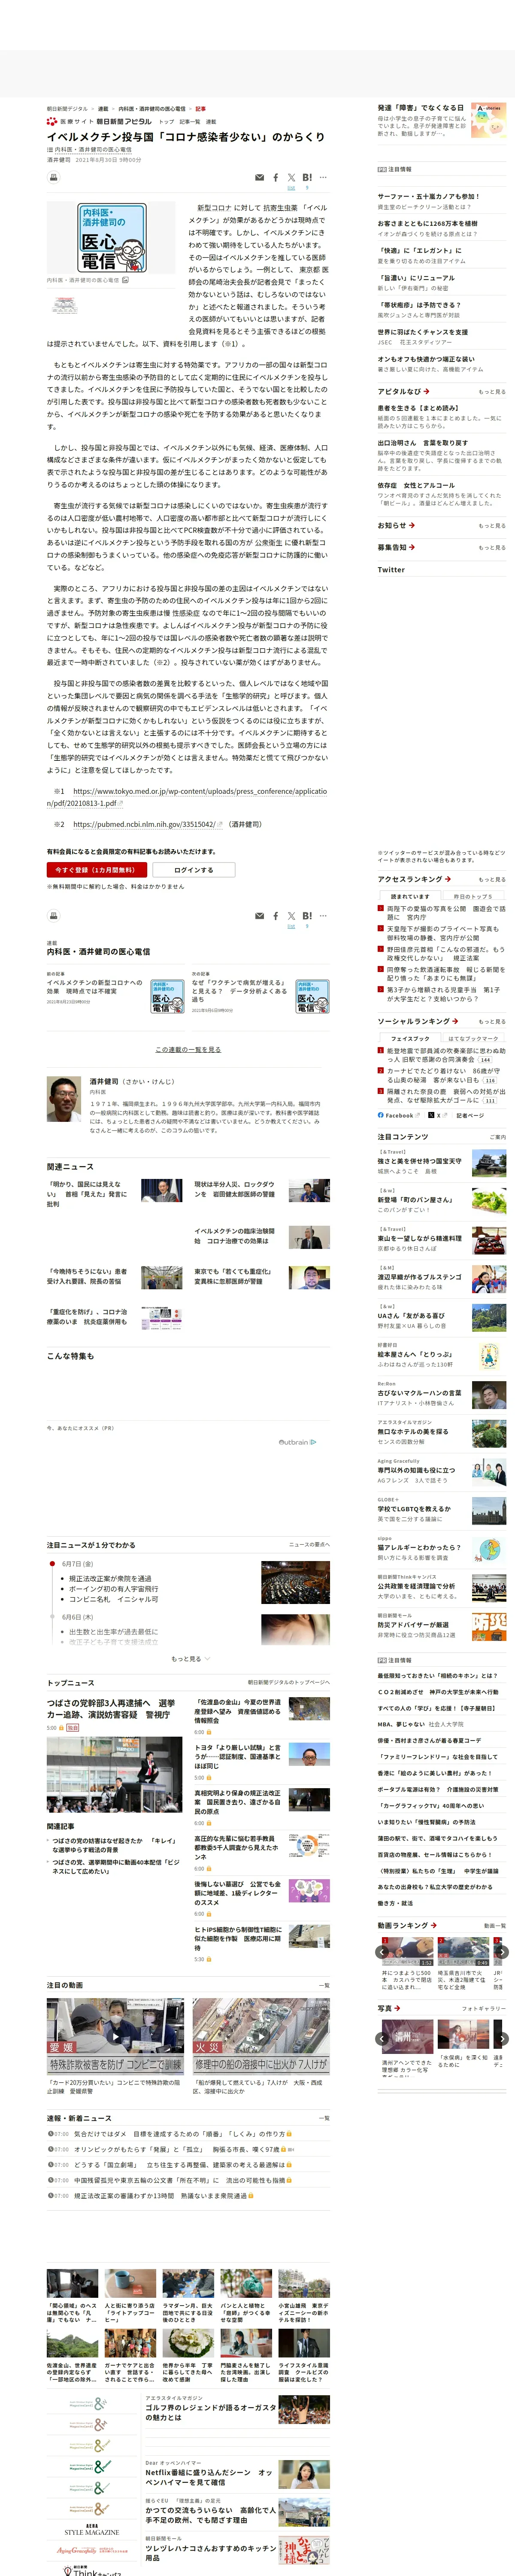The width and height of the screenshot is (515, 2576).
Task: Click the 医心電信 series banner image
Action: pos(113,238)
